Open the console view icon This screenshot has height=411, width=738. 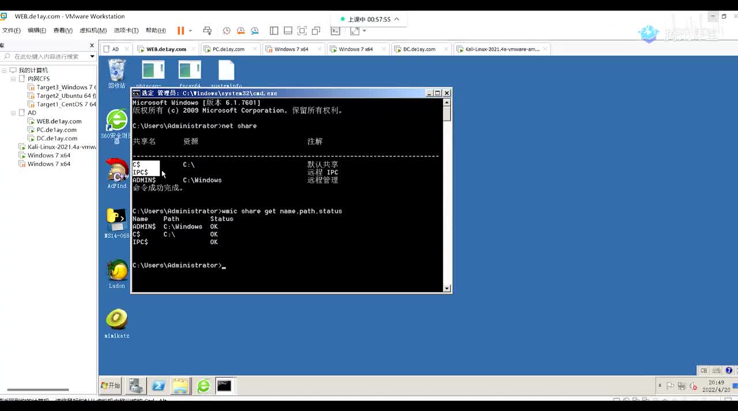pos(335,31)
